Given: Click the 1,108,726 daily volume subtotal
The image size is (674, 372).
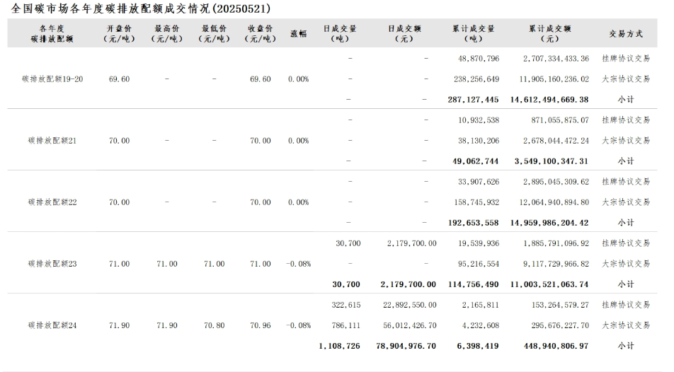Looking at the screenshot, I should (x=339, y=346).
